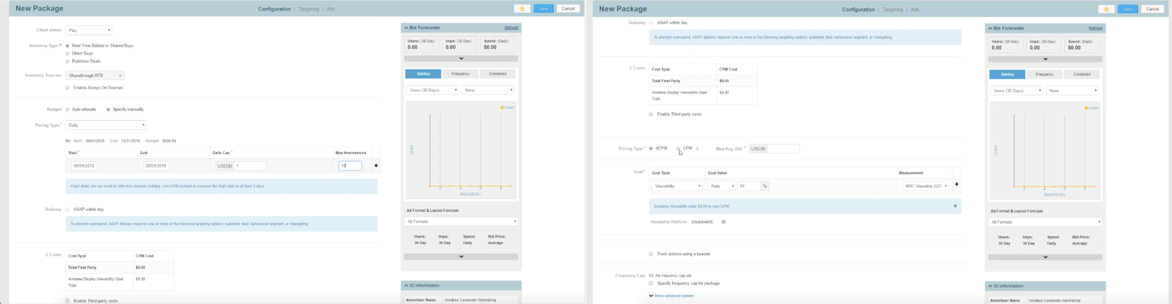The width and height of the screenshot is (1172, 304).
Task: Select the Combined tab in right Bid Forecaster
Action: (1082, 74)
